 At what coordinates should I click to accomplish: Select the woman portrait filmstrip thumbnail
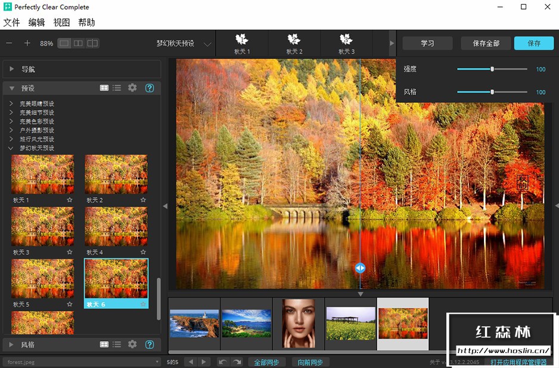tap(299, 323)
